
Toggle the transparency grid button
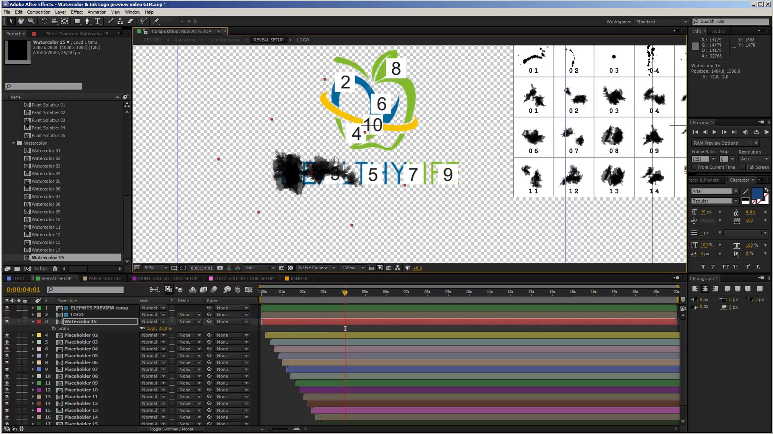click(x=291, y=268)
